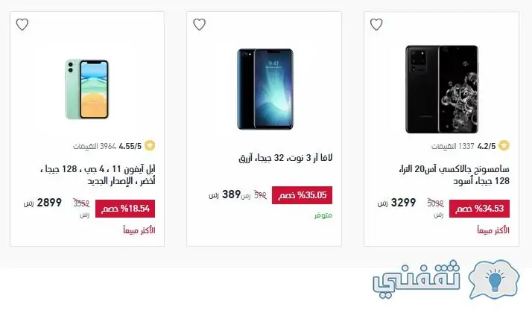532x310 pixels.
Task: Click the best seller label under iPhone 11
Action: 139,230
